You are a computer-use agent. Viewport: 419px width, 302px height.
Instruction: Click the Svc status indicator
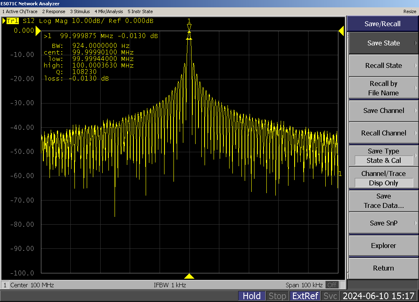point(330,296)
